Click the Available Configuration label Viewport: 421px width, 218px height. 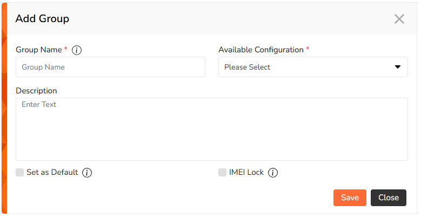tap(261, 50)
